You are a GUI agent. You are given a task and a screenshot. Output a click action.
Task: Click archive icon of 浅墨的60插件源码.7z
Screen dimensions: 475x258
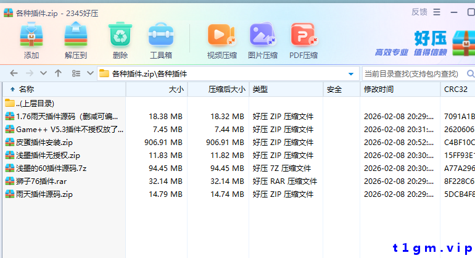(10, 168)
